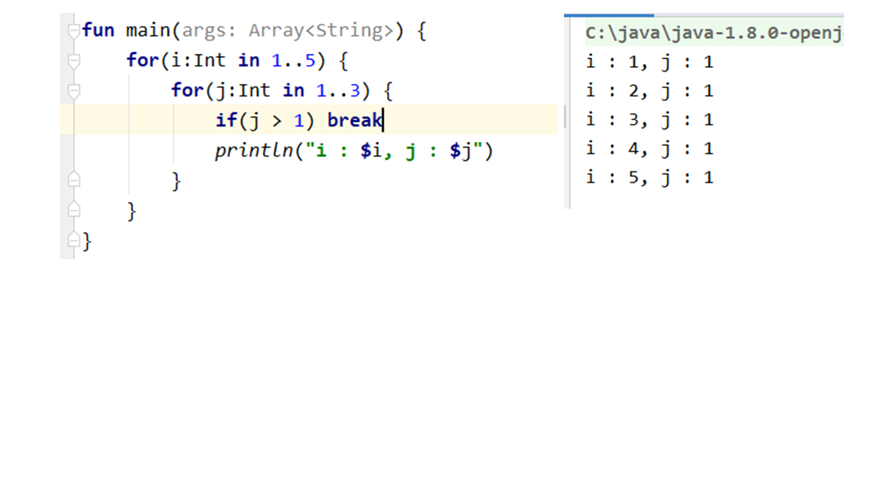
Task: Click the if keyword in the condition
Action: coord(225,121)
